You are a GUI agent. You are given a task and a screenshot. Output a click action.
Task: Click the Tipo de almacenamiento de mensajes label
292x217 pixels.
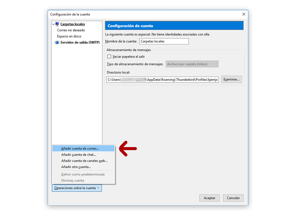(x=135, y=64)
